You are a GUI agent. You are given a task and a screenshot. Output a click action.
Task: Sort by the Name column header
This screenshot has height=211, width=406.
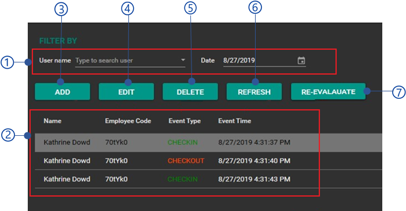tap(53, 121)
